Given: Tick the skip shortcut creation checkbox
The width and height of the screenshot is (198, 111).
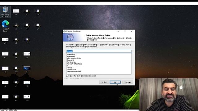Looking at the screenshot, I should [x=67, y=76].
